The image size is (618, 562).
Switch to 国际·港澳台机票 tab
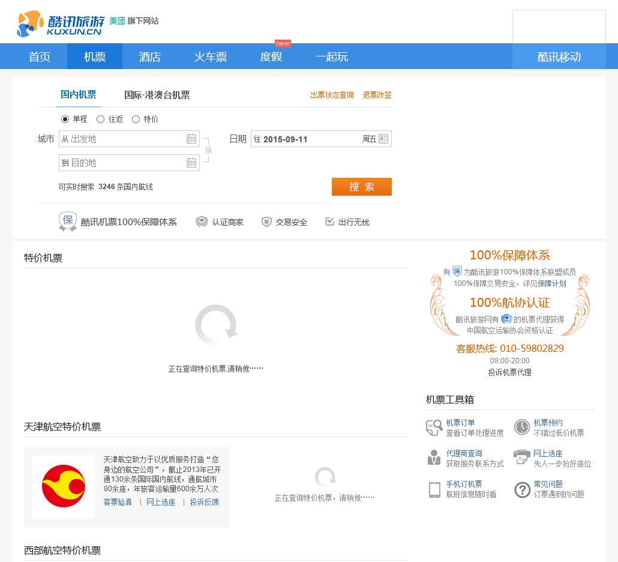pos(157,95)
